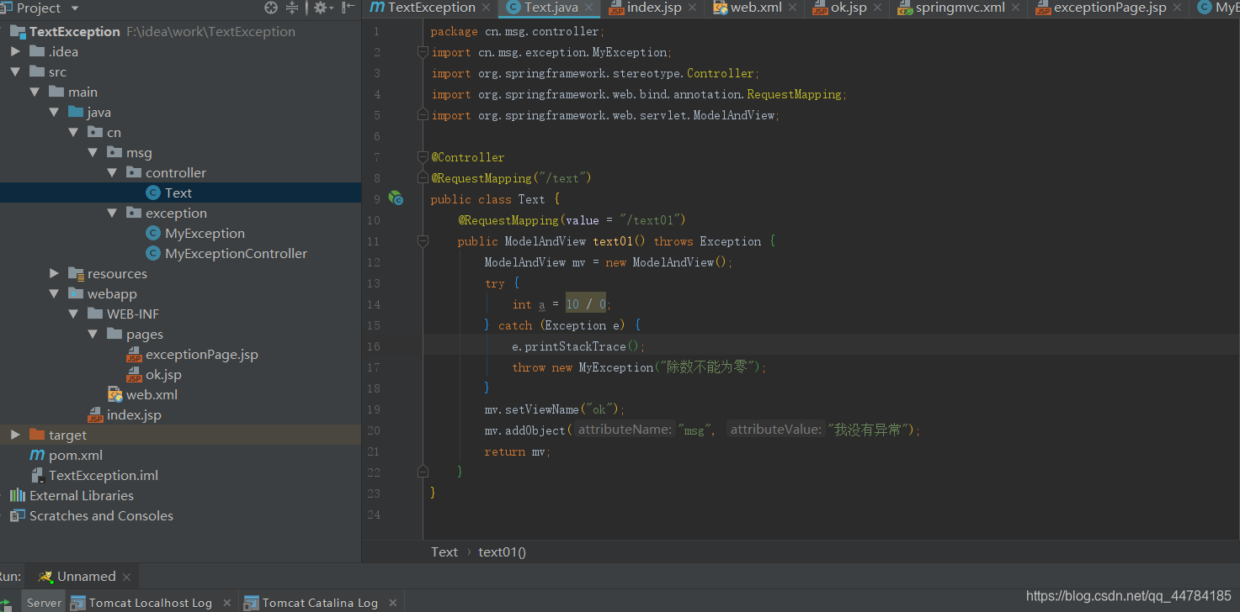Viewport: 1240px width, 612px height.
Task: Close the exceptionPage.jsp editor tab
Action: click(1177, 8)
